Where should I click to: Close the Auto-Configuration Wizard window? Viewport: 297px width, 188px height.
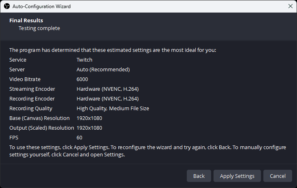click(x=290, y=6)
